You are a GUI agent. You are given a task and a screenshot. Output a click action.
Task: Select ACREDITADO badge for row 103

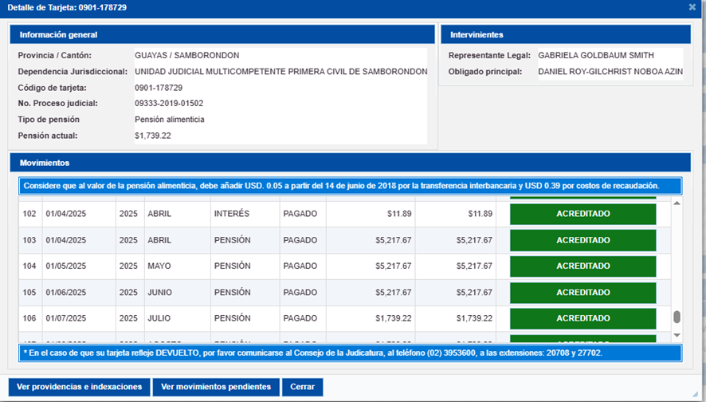[582, 240]
